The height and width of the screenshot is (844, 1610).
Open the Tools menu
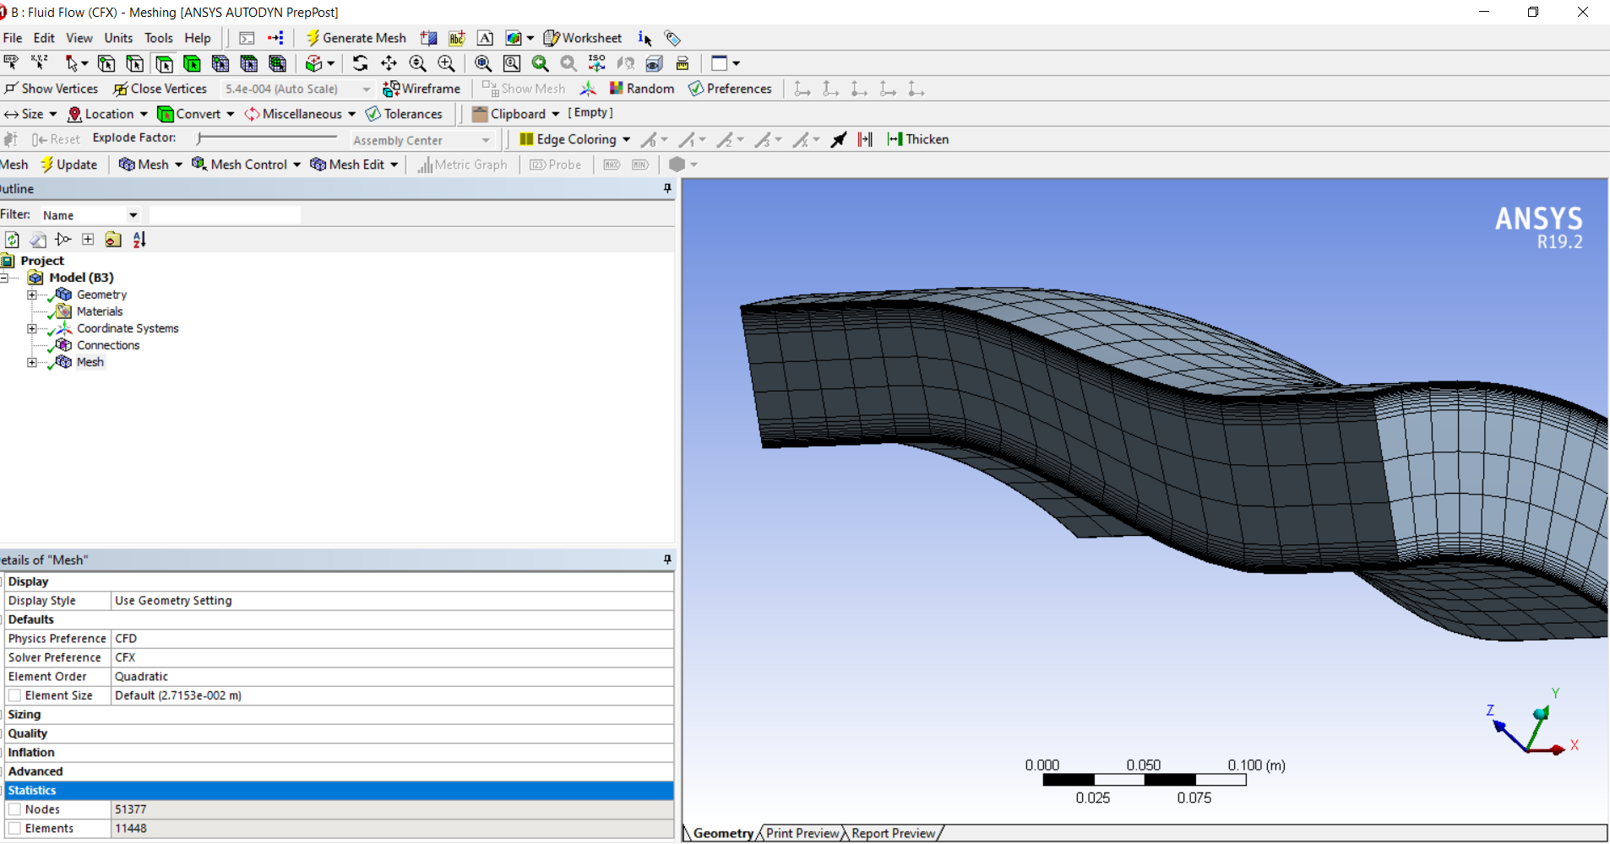158,38
